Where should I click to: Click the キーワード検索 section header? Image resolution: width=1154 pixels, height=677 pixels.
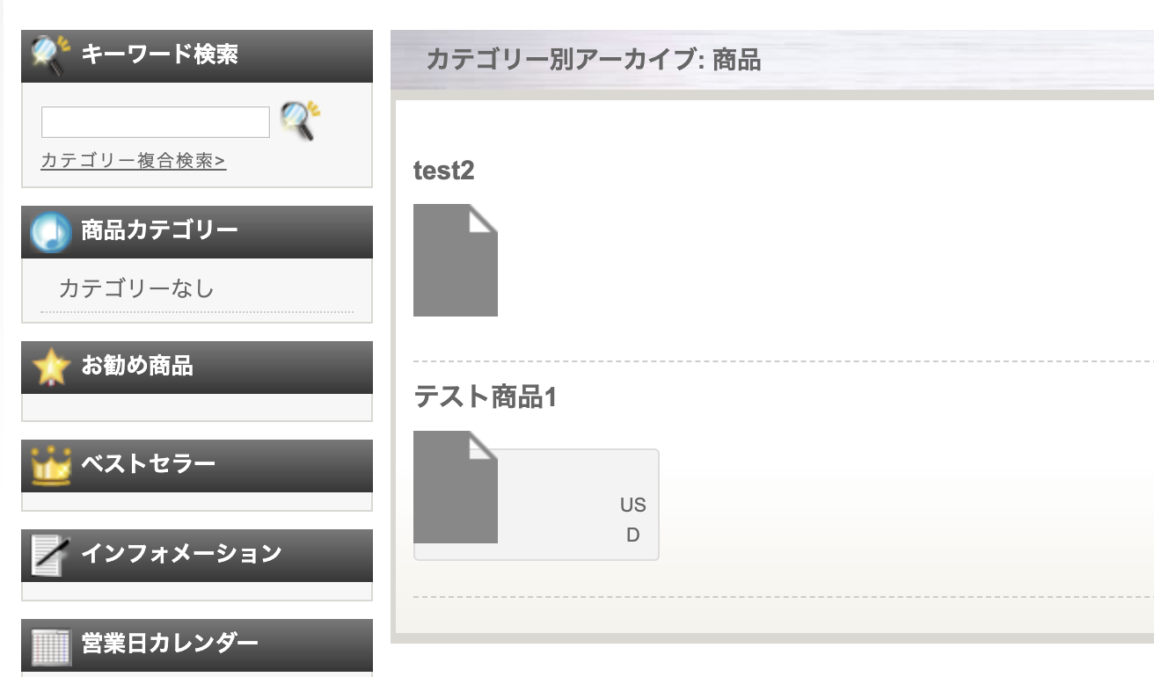pos(197,56)
